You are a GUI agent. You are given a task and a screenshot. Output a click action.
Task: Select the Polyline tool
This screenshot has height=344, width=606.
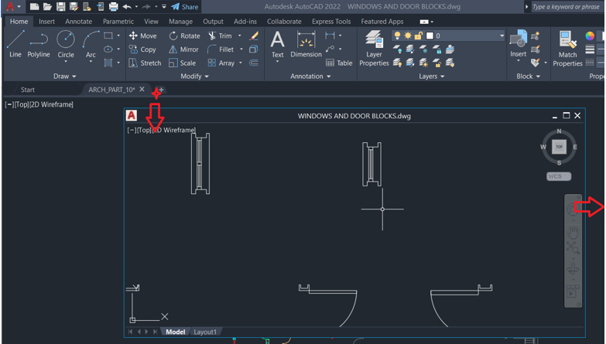(39, 44)
